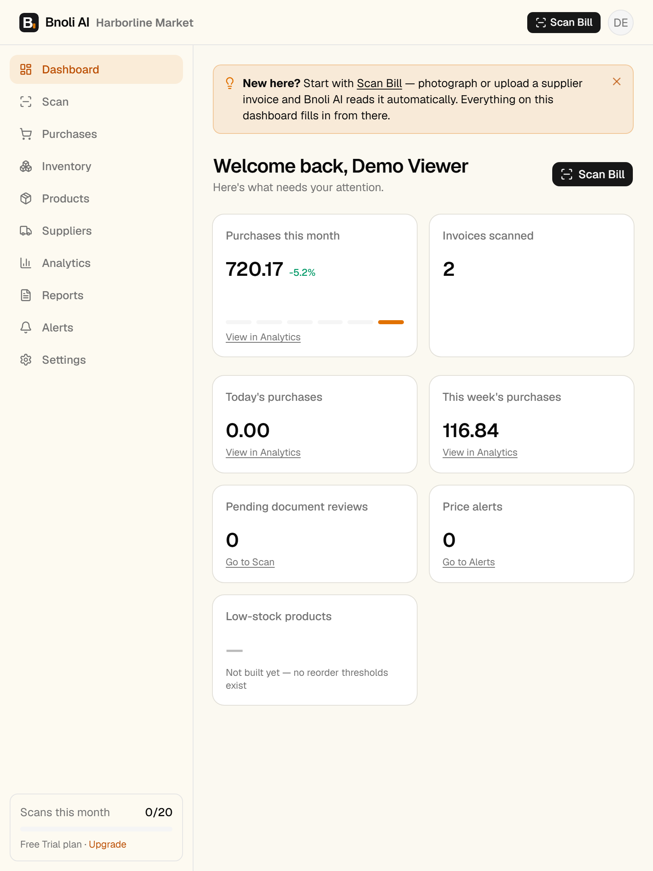Open View in Analytics under Today's purchases
The height and width of the screenshot is (871, 653).
(263, 452)
